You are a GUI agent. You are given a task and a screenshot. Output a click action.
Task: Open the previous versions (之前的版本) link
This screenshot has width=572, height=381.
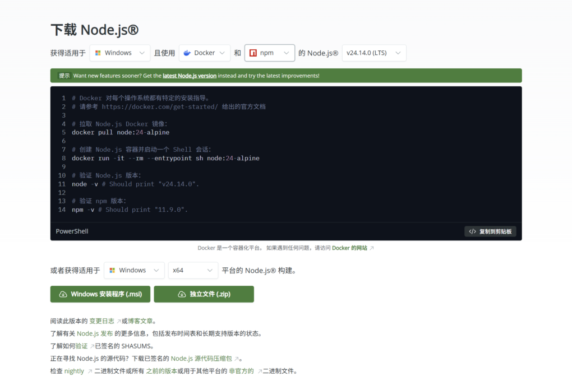pyautogui.click(x=162, y=371)
